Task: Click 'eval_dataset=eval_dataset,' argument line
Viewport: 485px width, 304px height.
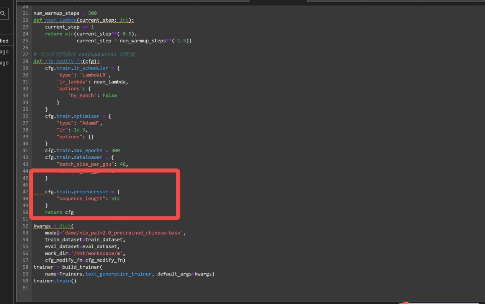Action: tap(82, 246)
